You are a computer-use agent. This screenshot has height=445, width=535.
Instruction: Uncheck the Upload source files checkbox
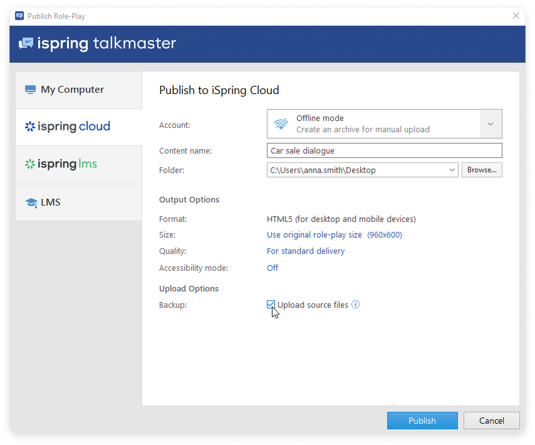[271, 305]
